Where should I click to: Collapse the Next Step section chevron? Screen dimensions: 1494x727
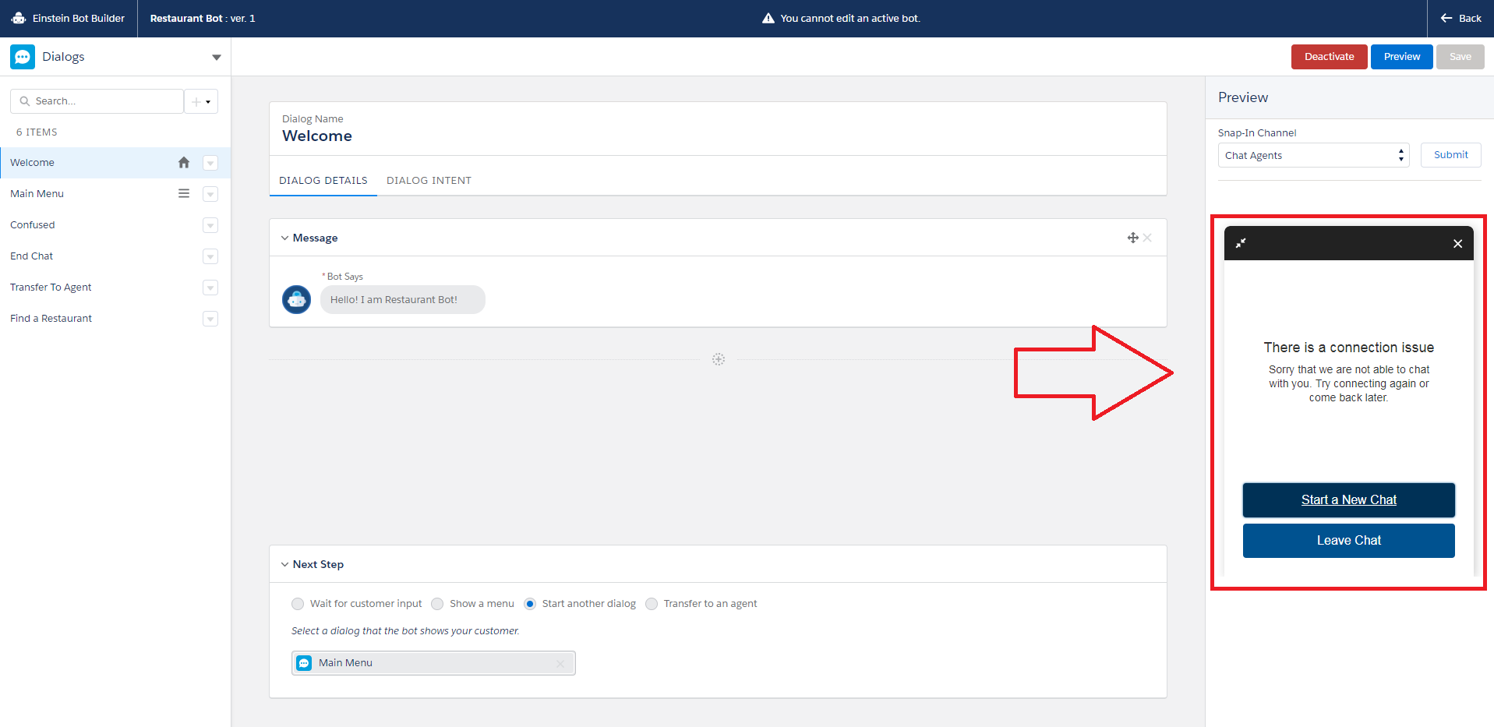tap(284, 563)
